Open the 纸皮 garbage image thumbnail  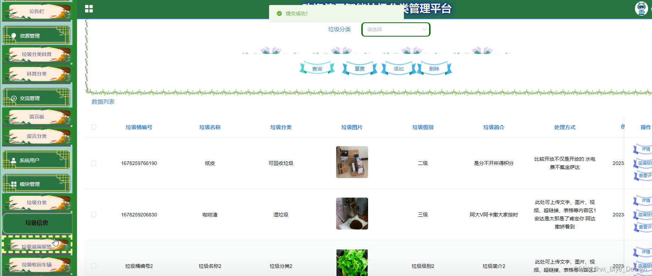tap(352, 162)
